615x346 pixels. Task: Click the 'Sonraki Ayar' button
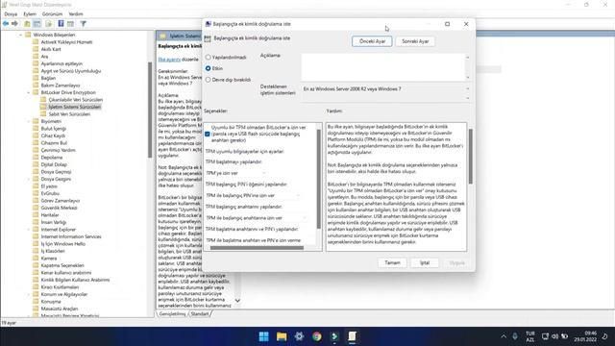coord(415,41)
